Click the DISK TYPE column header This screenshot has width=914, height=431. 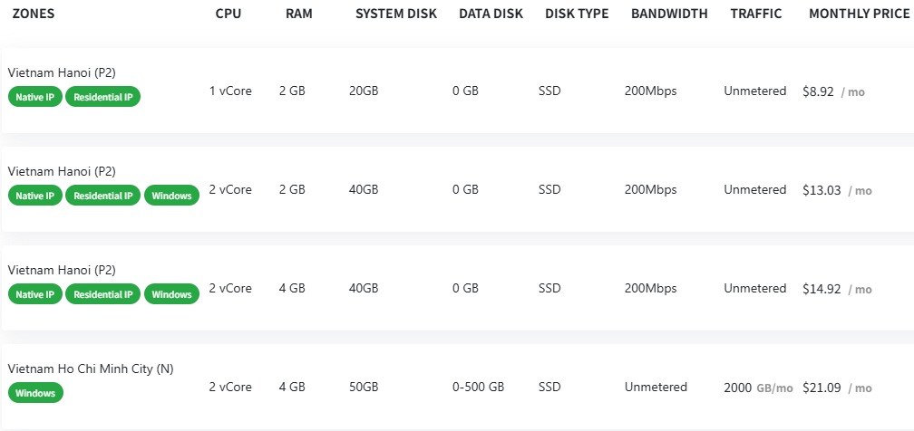577,14
